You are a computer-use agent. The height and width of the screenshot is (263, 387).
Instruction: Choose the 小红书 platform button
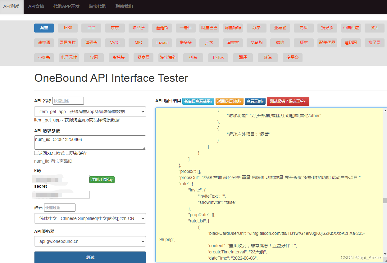(x=44, y=58)
